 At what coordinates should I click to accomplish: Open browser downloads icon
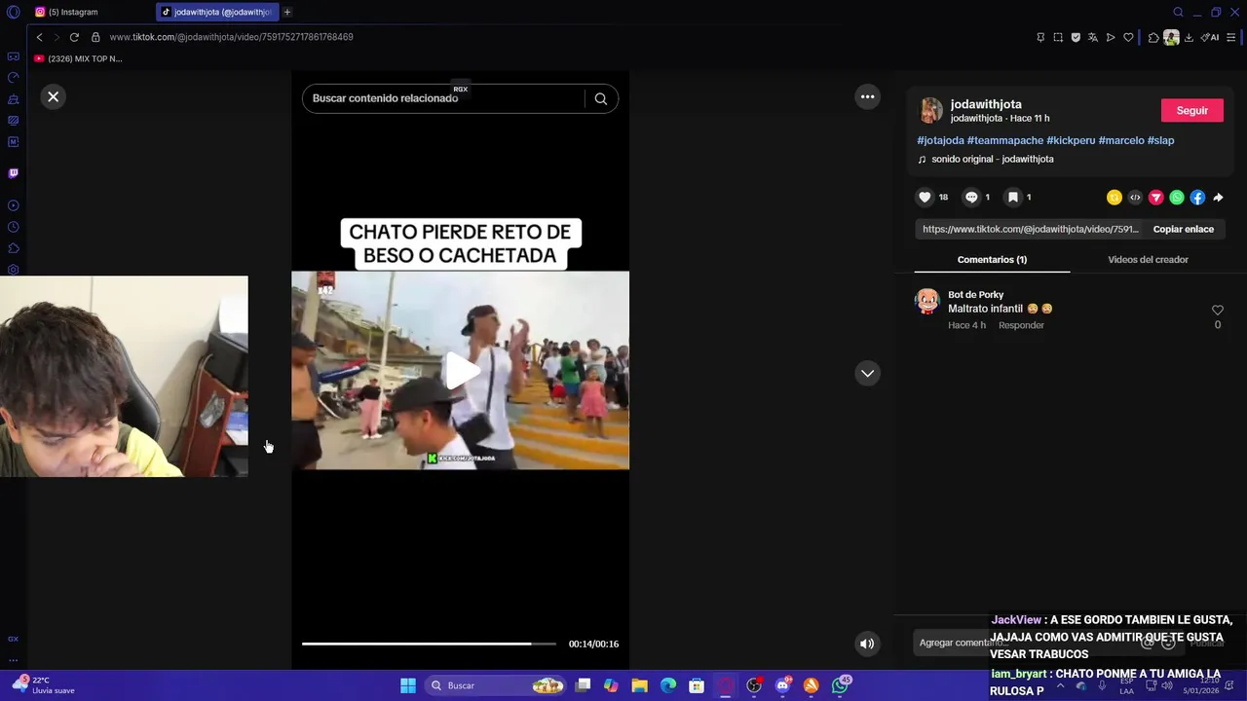point(1190,37)
